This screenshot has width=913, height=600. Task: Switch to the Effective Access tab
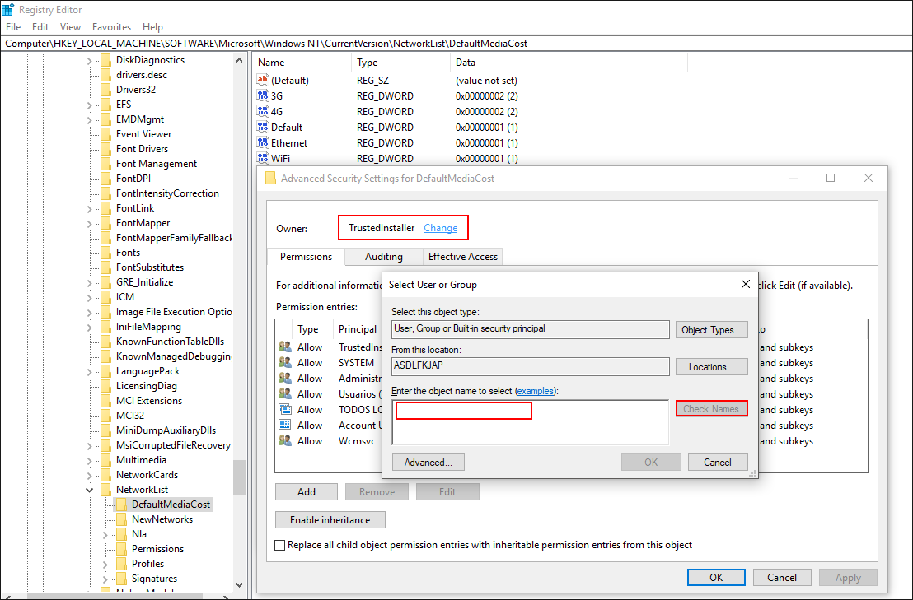(x=462, y=257)
